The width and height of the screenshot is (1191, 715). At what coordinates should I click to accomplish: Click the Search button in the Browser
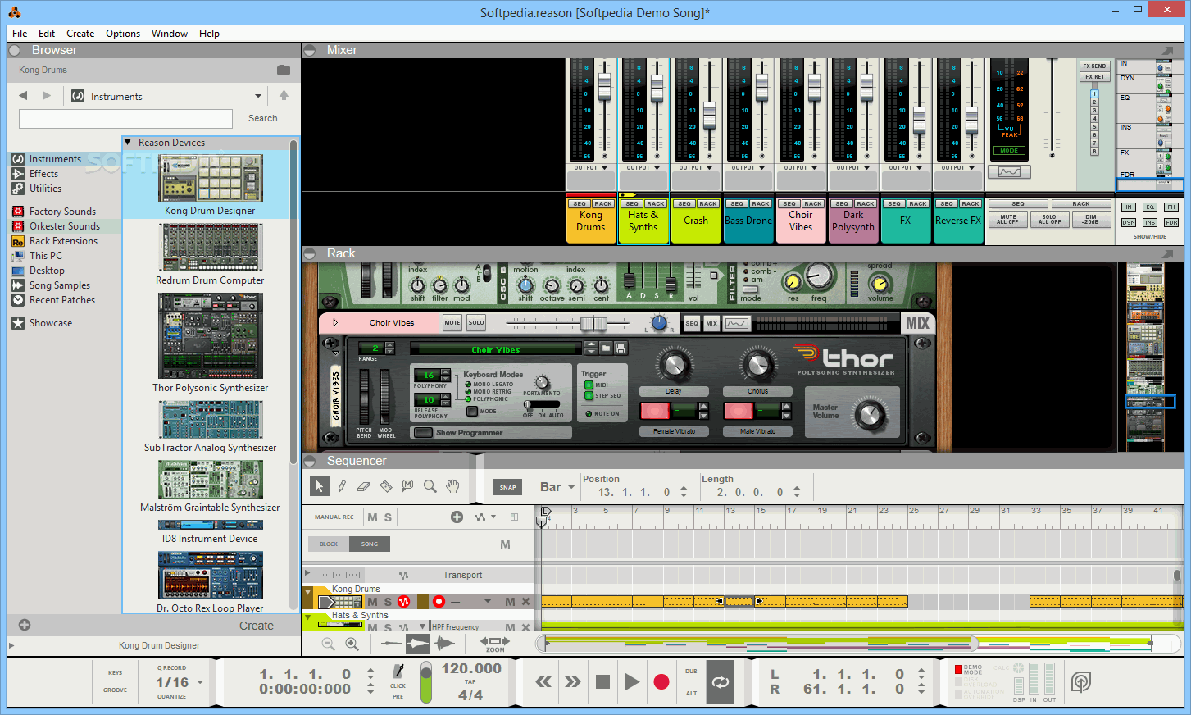point(263,118)
